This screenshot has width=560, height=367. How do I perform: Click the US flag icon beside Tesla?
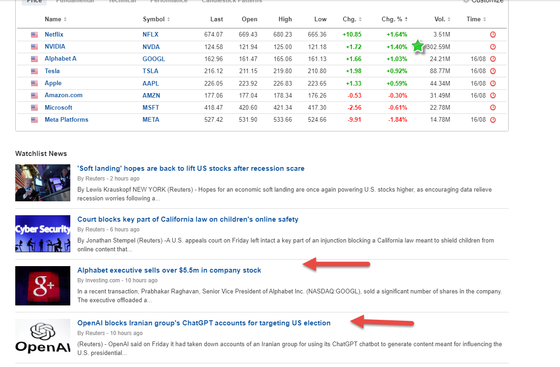(34, 71)
